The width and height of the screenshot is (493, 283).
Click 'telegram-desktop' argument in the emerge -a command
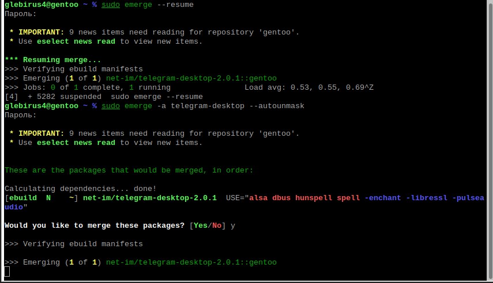[x=208, y=106]
